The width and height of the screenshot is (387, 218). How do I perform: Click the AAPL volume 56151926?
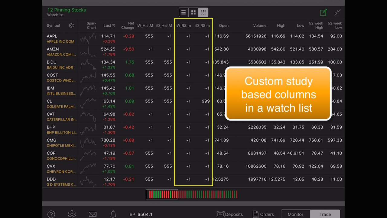click(256, 36)
